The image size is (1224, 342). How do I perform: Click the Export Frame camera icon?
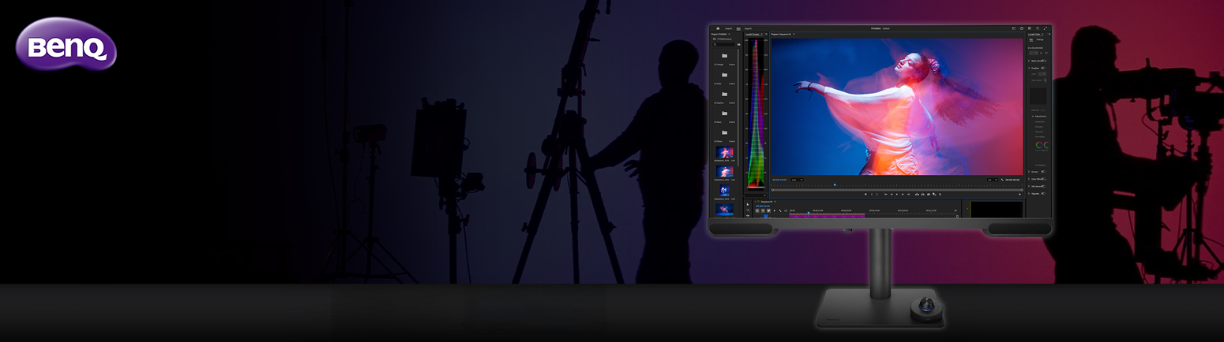pyautogui.click(x=928, y=194)
